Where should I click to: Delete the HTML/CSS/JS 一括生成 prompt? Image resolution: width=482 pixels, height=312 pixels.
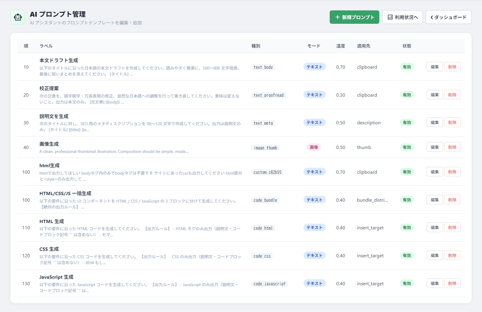point(452,200)
